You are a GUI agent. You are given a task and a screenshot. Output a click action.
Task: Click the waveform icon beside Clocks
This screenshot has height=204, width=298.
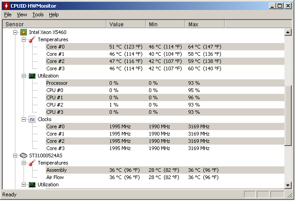pos(32,119)
